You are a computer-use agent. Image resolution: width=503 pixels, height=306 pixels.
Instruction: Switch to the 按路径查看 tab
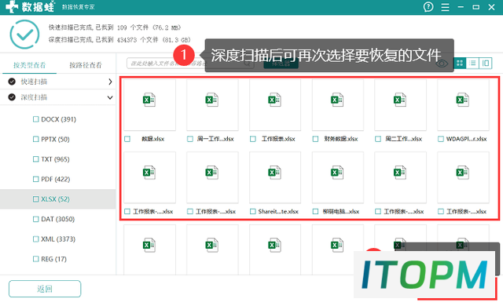[x=86, y=65]
